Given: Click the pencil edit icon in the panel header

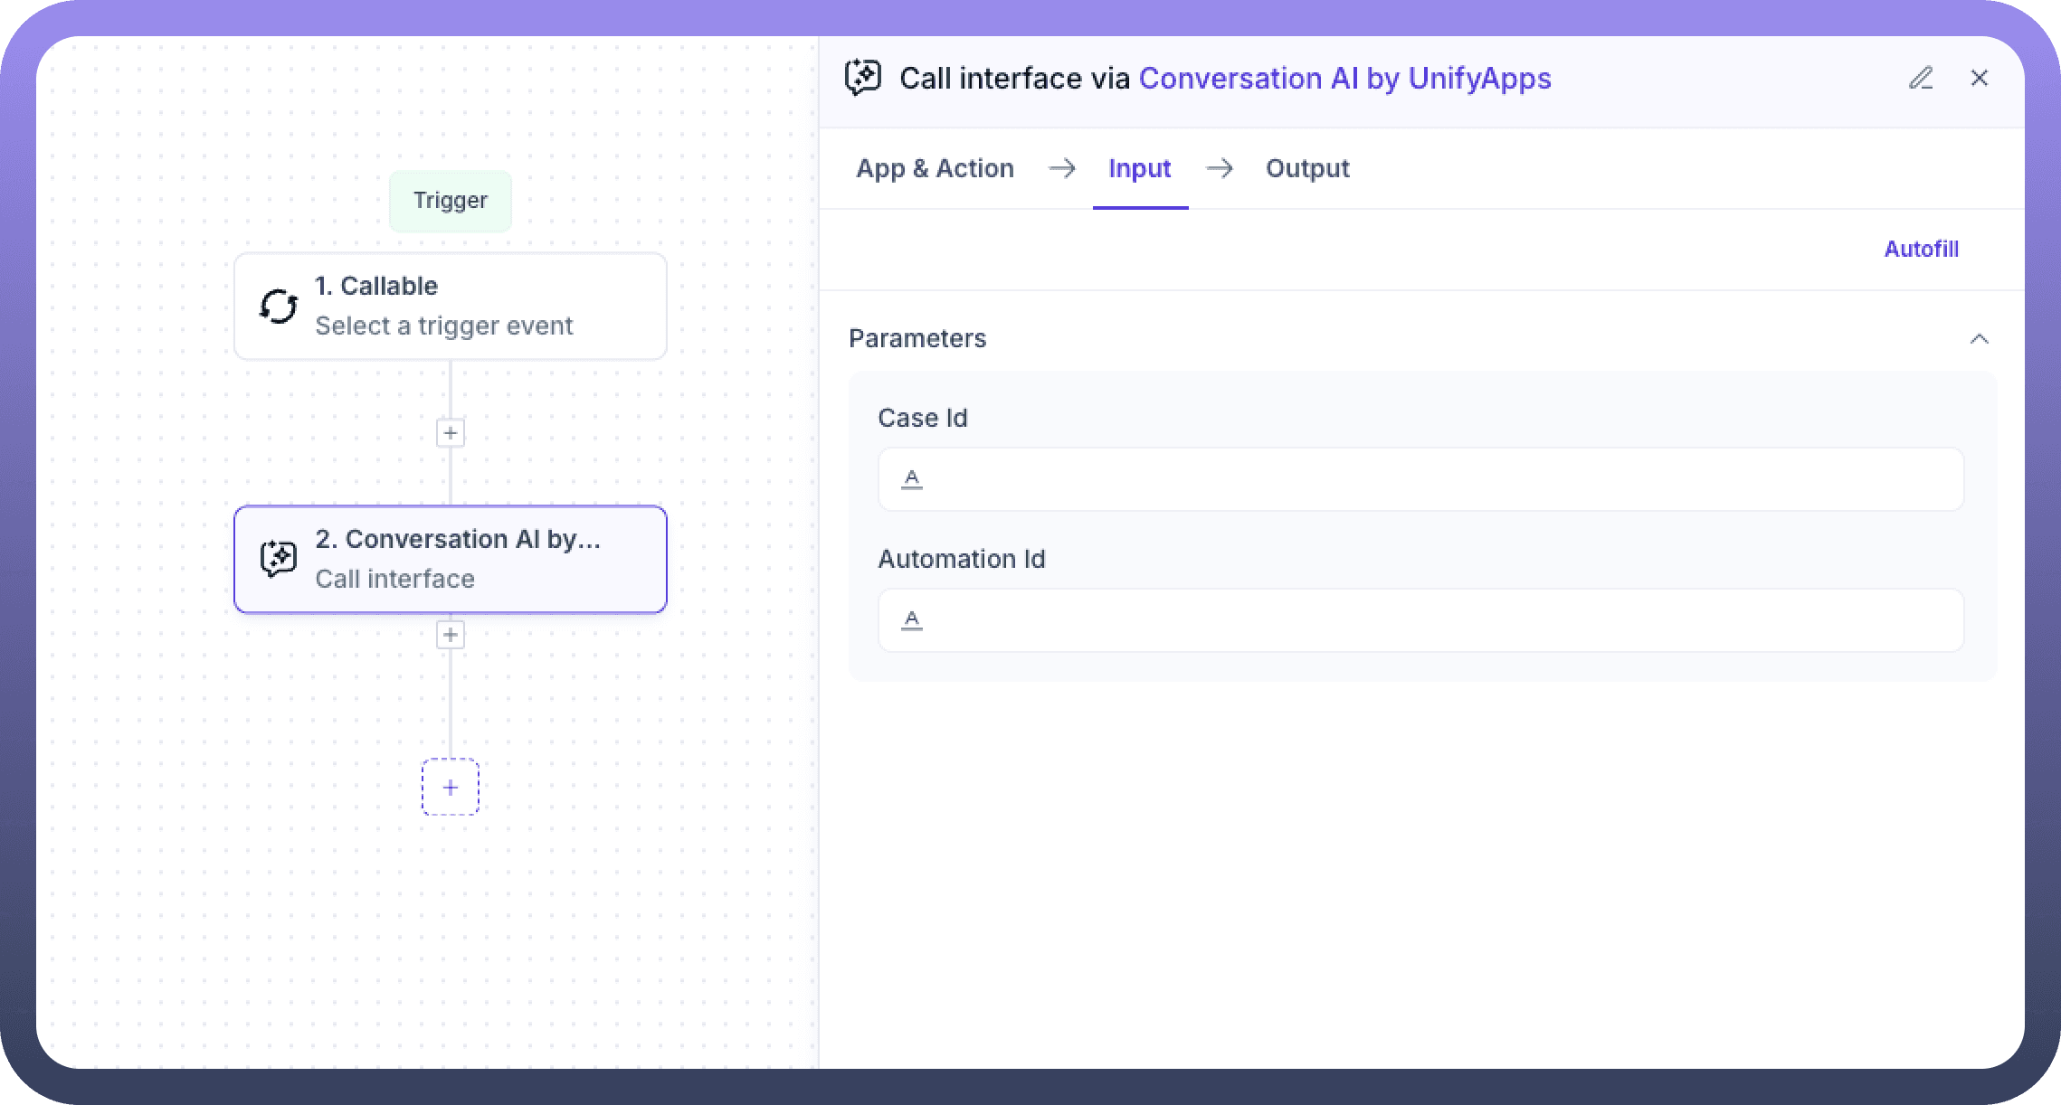Looking at the screenshot, I should tap(1921, 79).
